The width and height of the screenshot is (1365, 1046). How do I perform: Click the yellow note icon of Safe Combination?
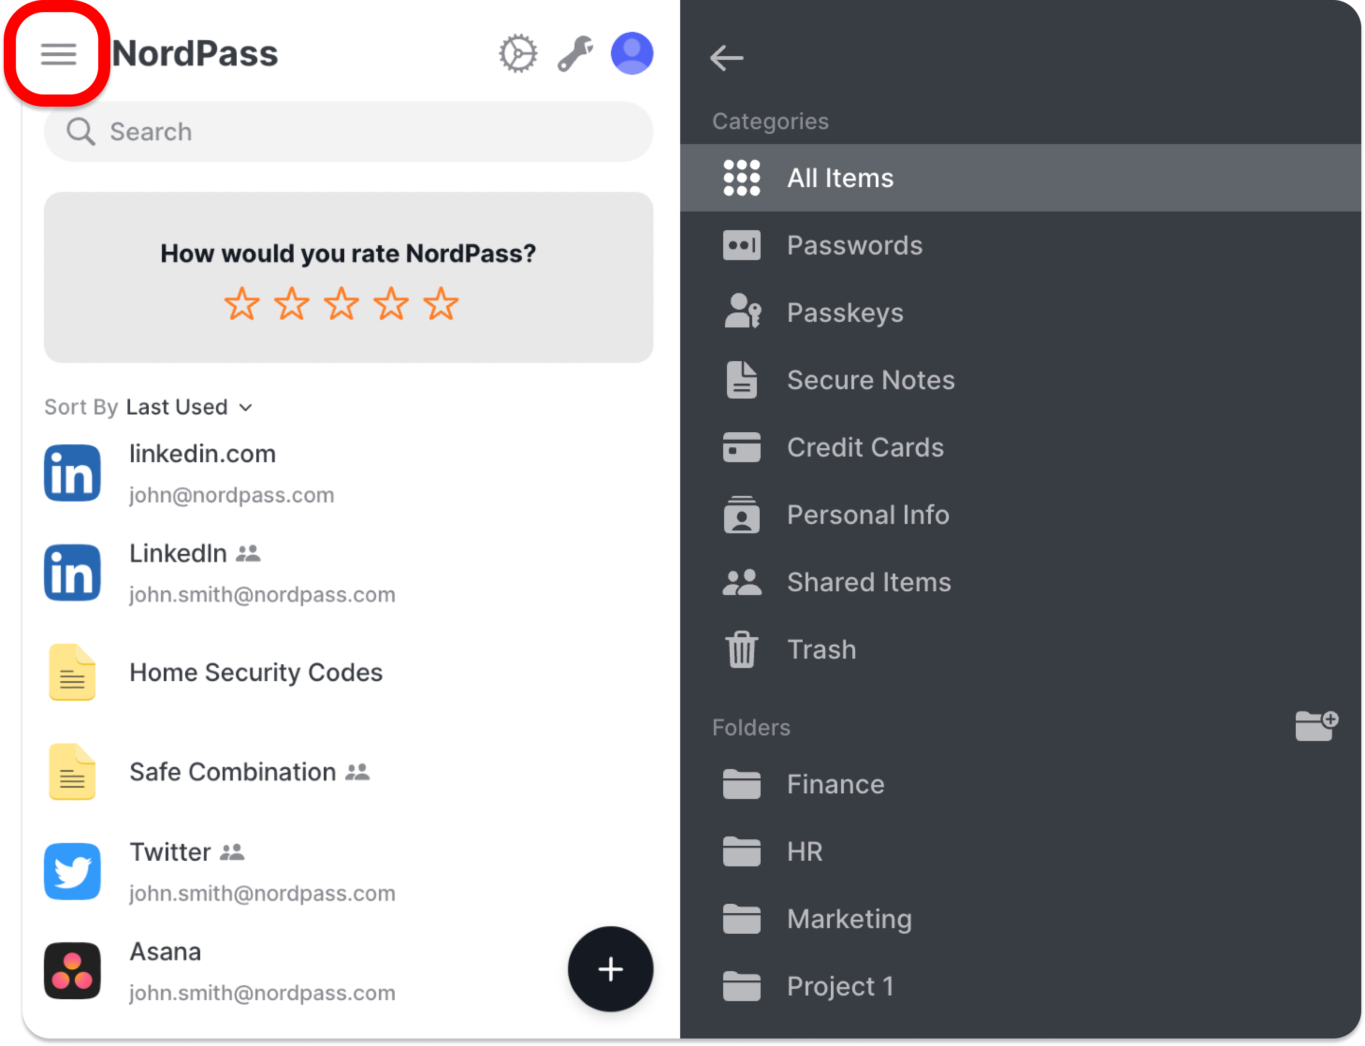(x=72, y=772)
